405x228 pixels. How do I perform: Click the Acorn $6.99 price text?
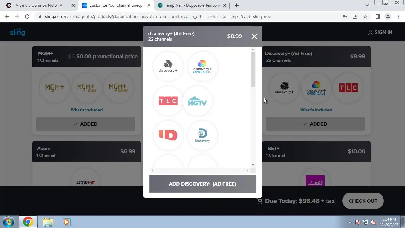128,151
